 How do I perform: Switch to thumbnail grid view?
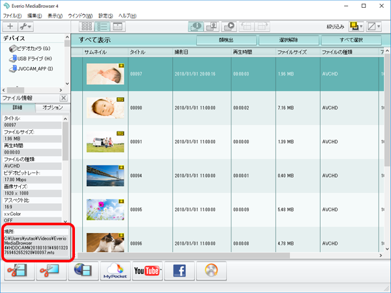87,27
